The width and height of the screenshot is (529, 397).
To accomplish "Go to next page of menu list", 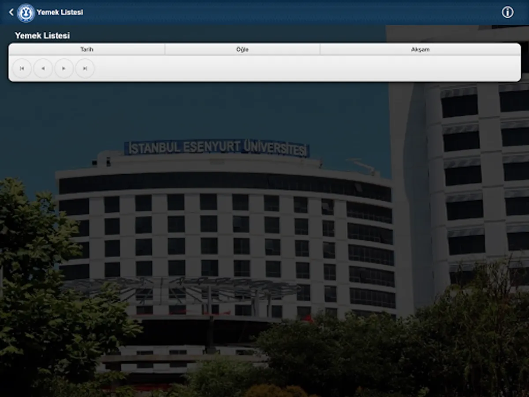I will pos(64,68).
